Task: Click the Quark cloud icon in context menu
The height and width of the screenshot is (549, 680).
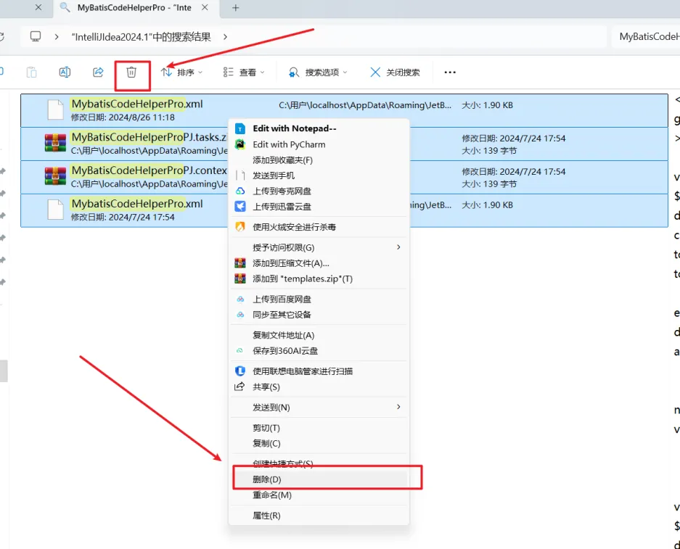Action: click(x=239, y=191)
